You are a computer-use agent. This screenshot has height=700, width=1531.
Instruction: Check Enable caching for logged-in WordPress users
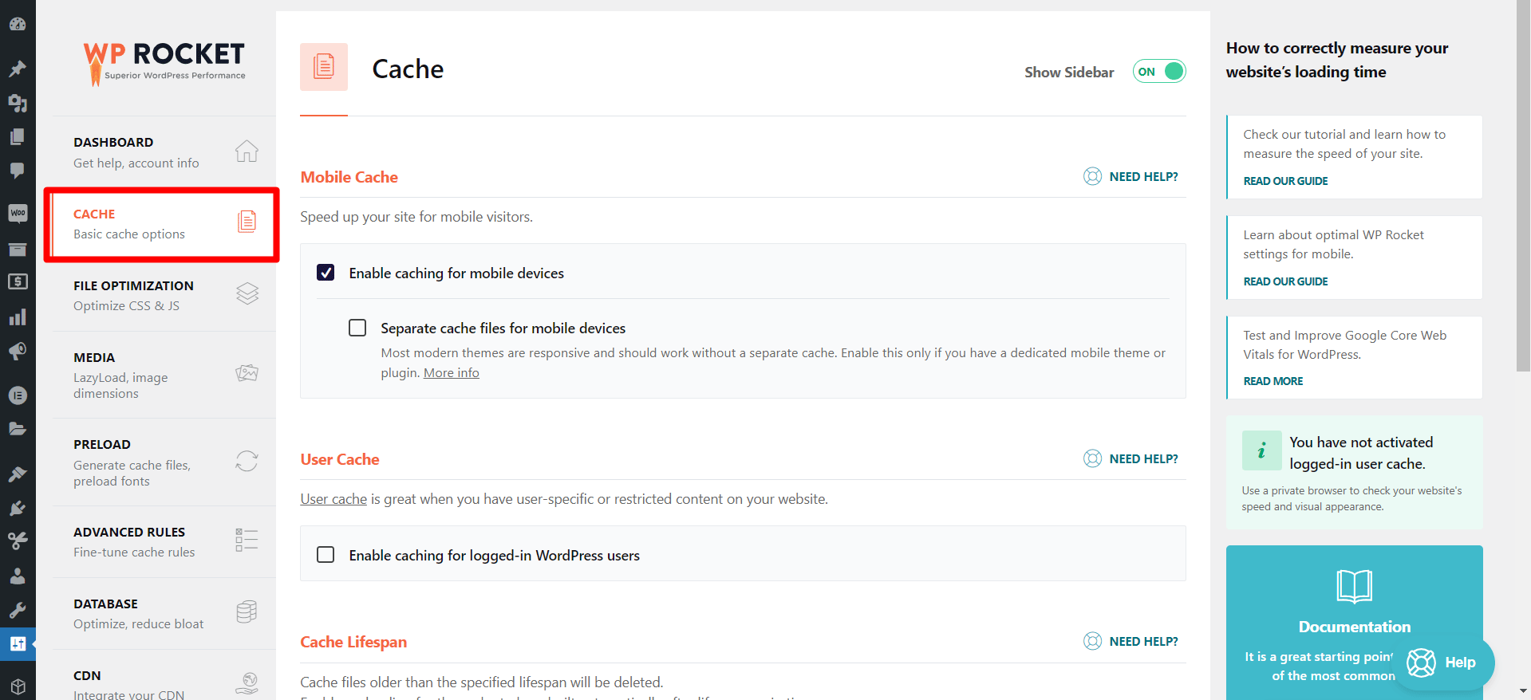pos(326,554)
